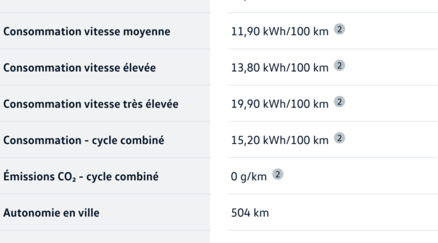Image resolution: width=438 pixels, height=243 pixels.
Task: Click the blank label cell below Autonomie en ville
Action: 104,237
